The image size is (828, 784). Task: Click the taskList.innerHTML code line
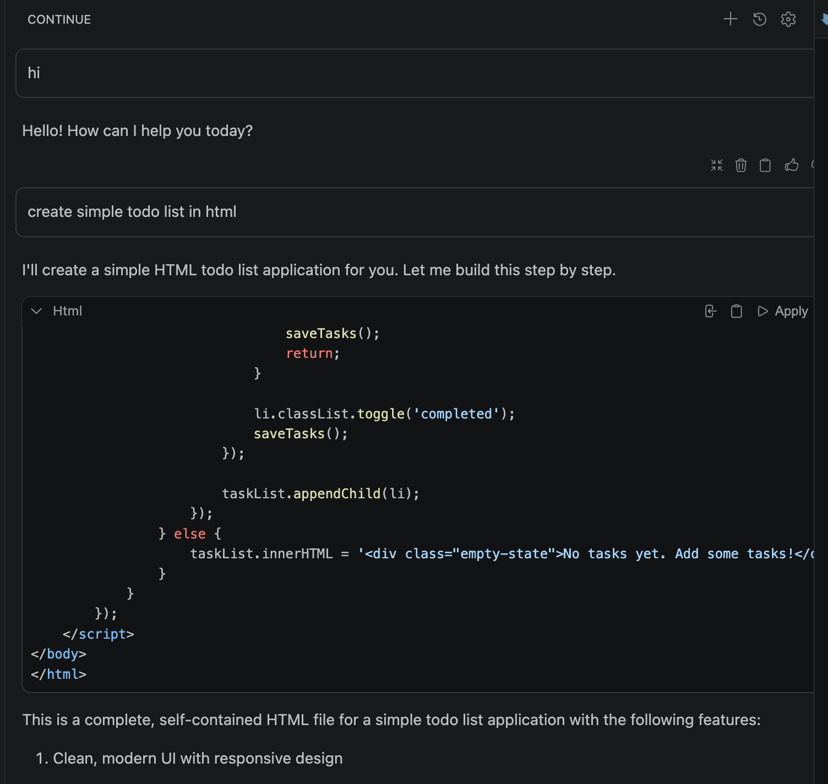[501, 553]
